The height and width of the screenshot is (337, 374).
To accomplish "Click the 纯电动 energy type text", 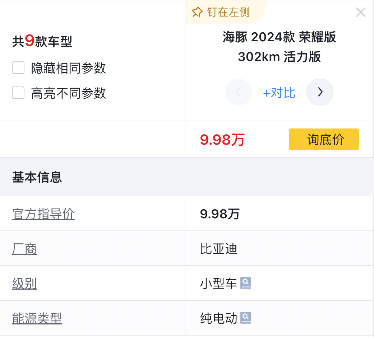I will (x=218, y=318).
